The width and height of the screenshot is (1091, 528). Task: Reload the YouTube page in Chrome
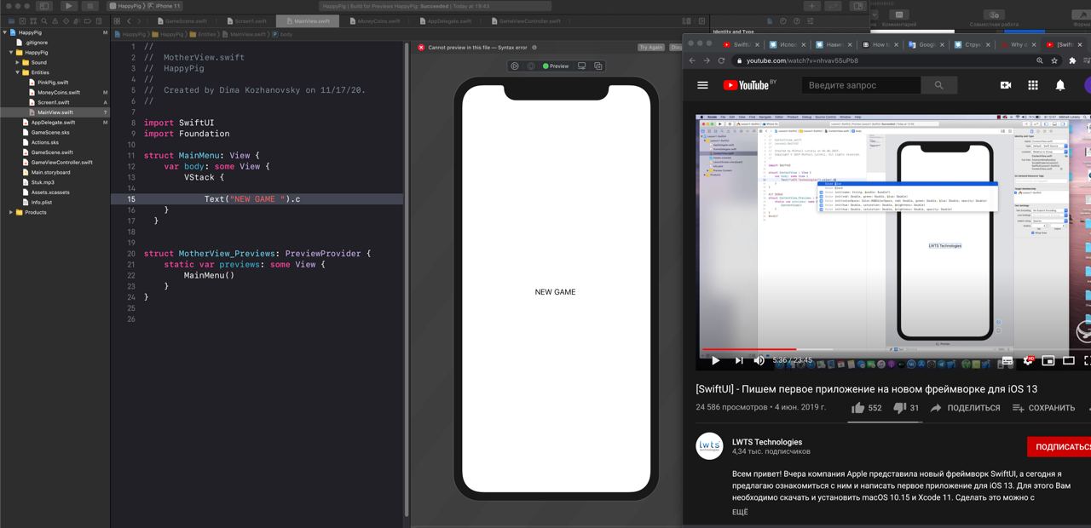click(x=721, y=60)
